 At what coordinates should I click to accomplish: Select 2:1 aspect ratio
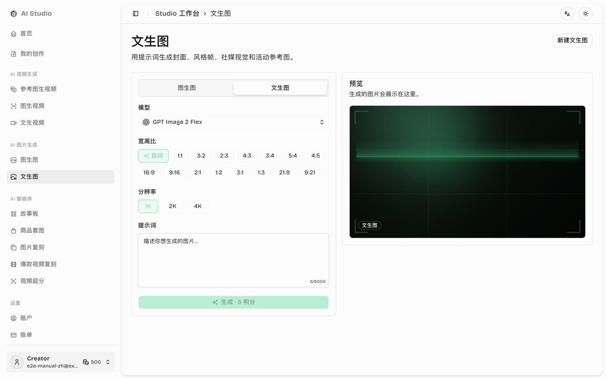[x=198, y=173]
